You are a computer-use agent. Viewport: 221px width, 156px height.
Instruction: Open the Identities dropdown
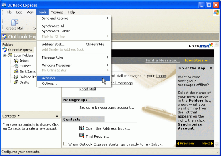pos(196,60)
